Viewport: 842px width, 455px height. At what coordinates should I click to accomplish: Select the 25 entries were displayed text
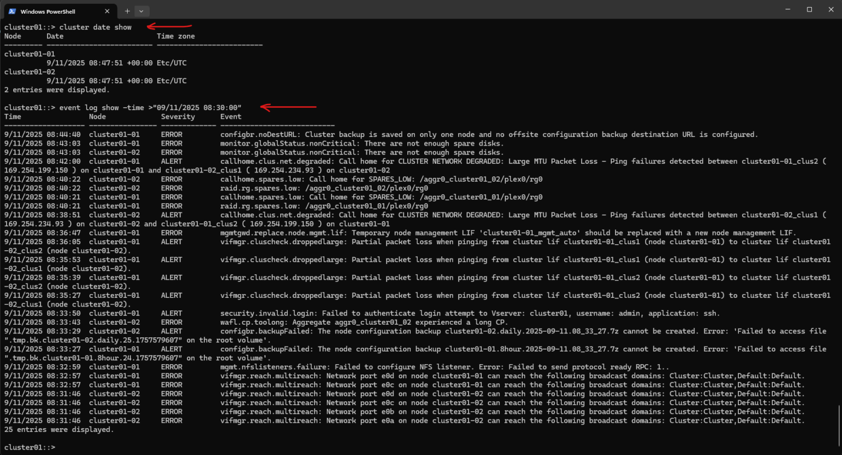tap(58, 429)
